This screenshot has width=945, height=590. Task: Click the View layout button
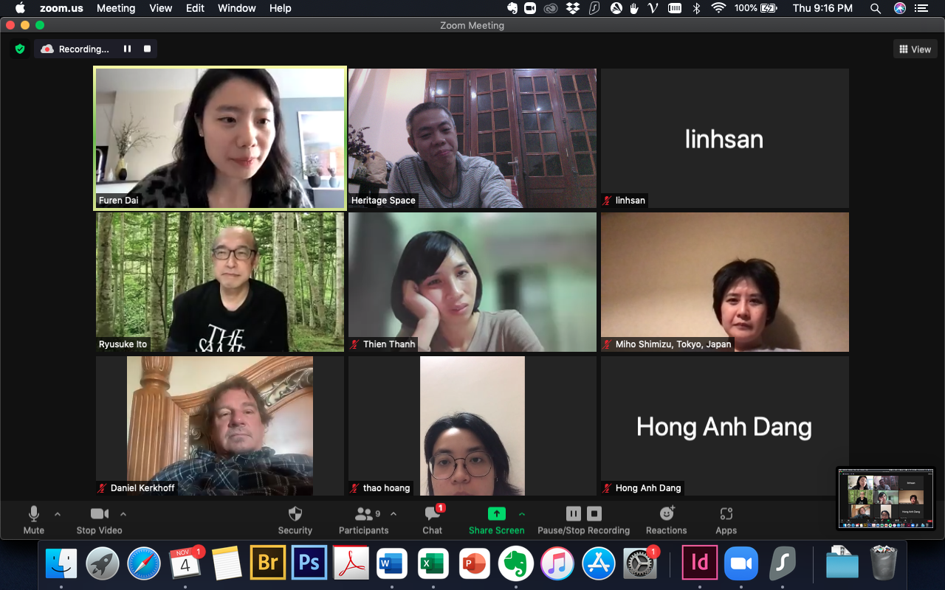pos(914,49)
